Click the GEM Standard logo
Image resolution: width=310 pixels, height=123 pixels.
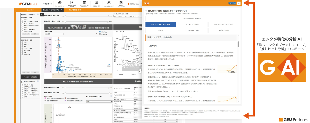(134, 4)
